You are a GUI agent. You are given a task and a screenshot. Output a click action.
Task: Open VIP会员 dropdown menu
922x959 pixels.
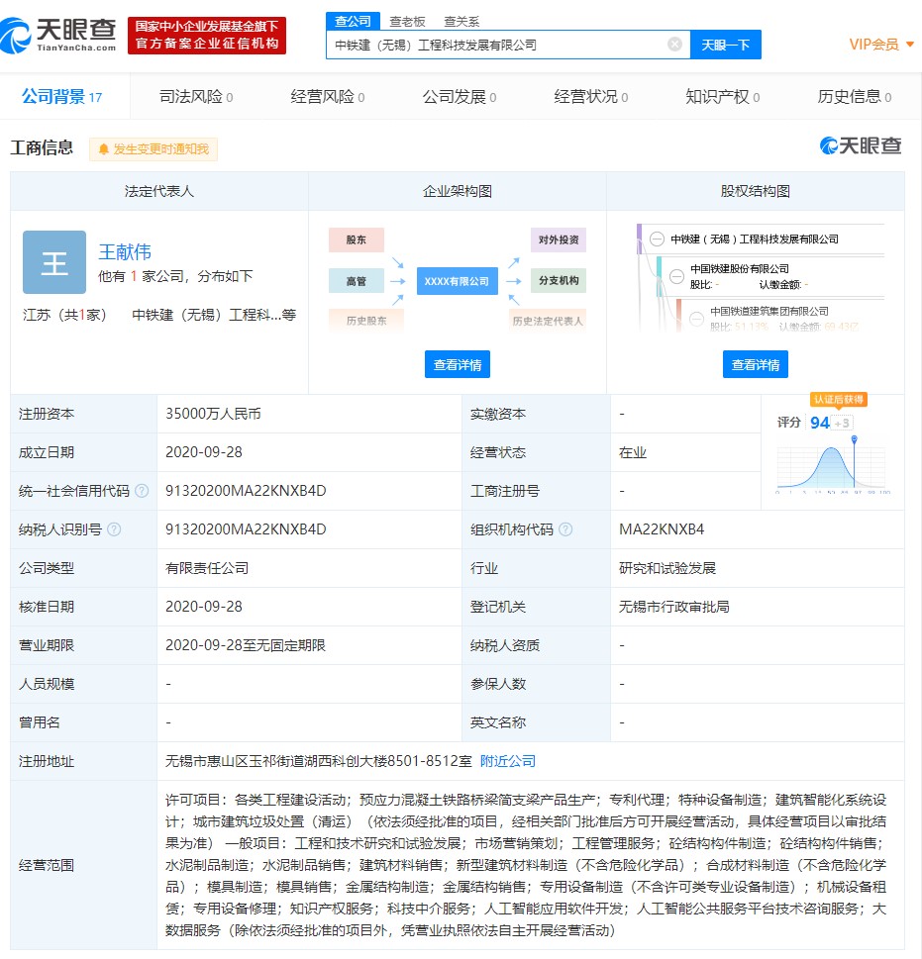click(881, 44)
